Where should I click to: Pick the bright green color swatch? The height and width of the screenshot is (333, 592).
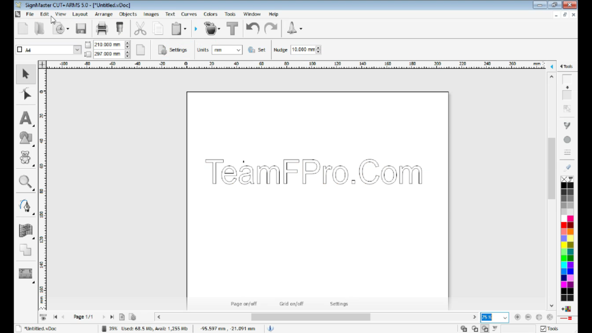click(x=564, y=258)
